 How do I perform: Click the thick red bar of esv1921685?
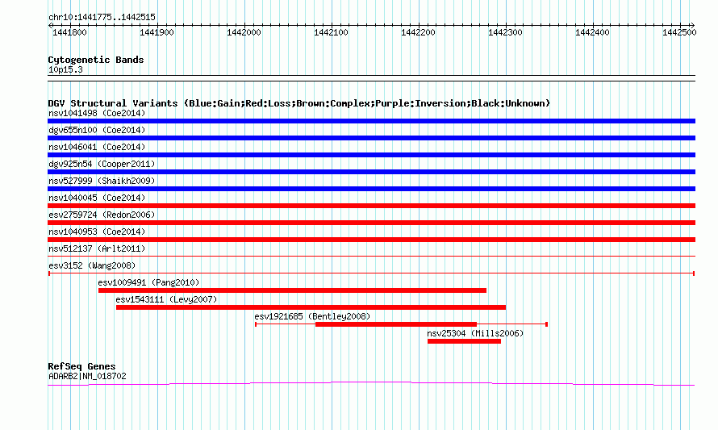coord(396,324)
